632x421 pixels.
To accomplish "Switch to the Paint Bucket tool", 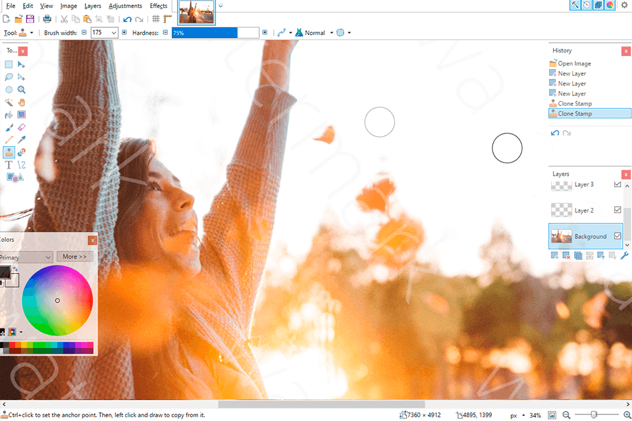I will click(9, 114).
